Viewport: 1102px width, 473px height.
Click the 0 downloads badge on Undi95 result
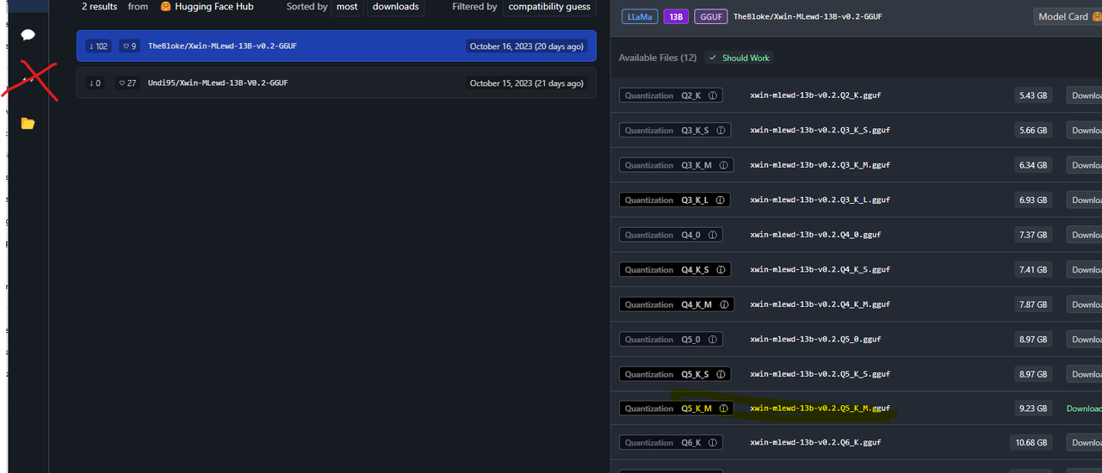(95, 83)
